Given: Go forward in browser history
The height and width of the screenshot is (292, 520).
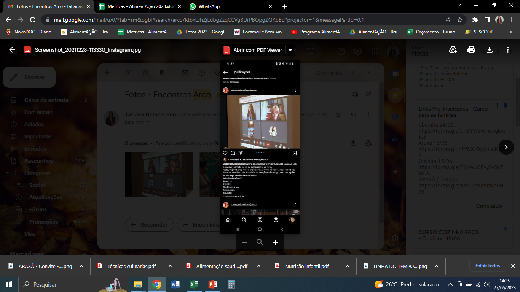Looking at the screenshot, I should pyautogui.click(x=21, y=20).
